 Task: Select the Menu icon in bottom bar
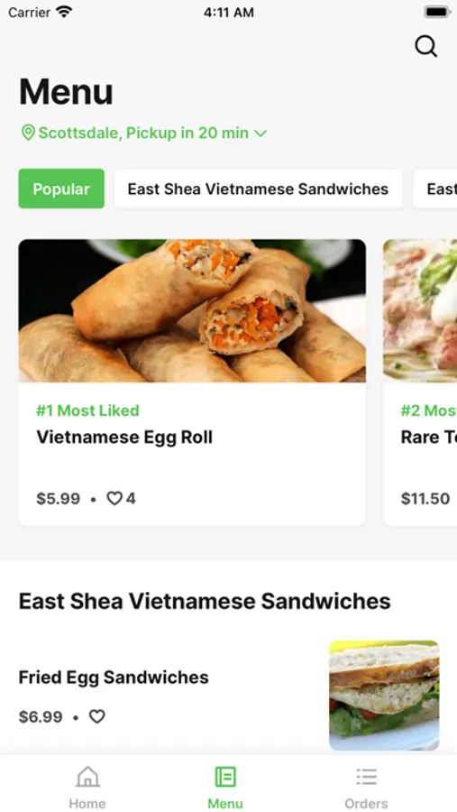(225, 777)
